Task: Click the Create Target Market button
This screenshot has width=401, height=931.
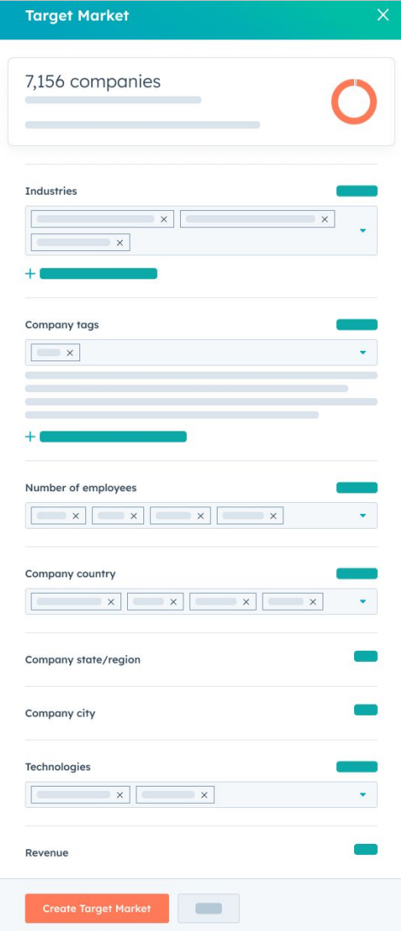Action: point(96,909)
